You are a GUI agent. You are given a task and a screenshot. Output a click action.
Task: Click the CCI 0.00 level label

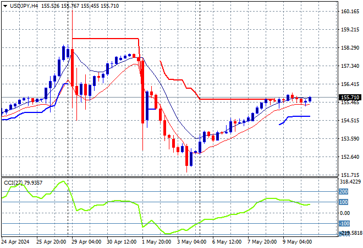(344, 213)
